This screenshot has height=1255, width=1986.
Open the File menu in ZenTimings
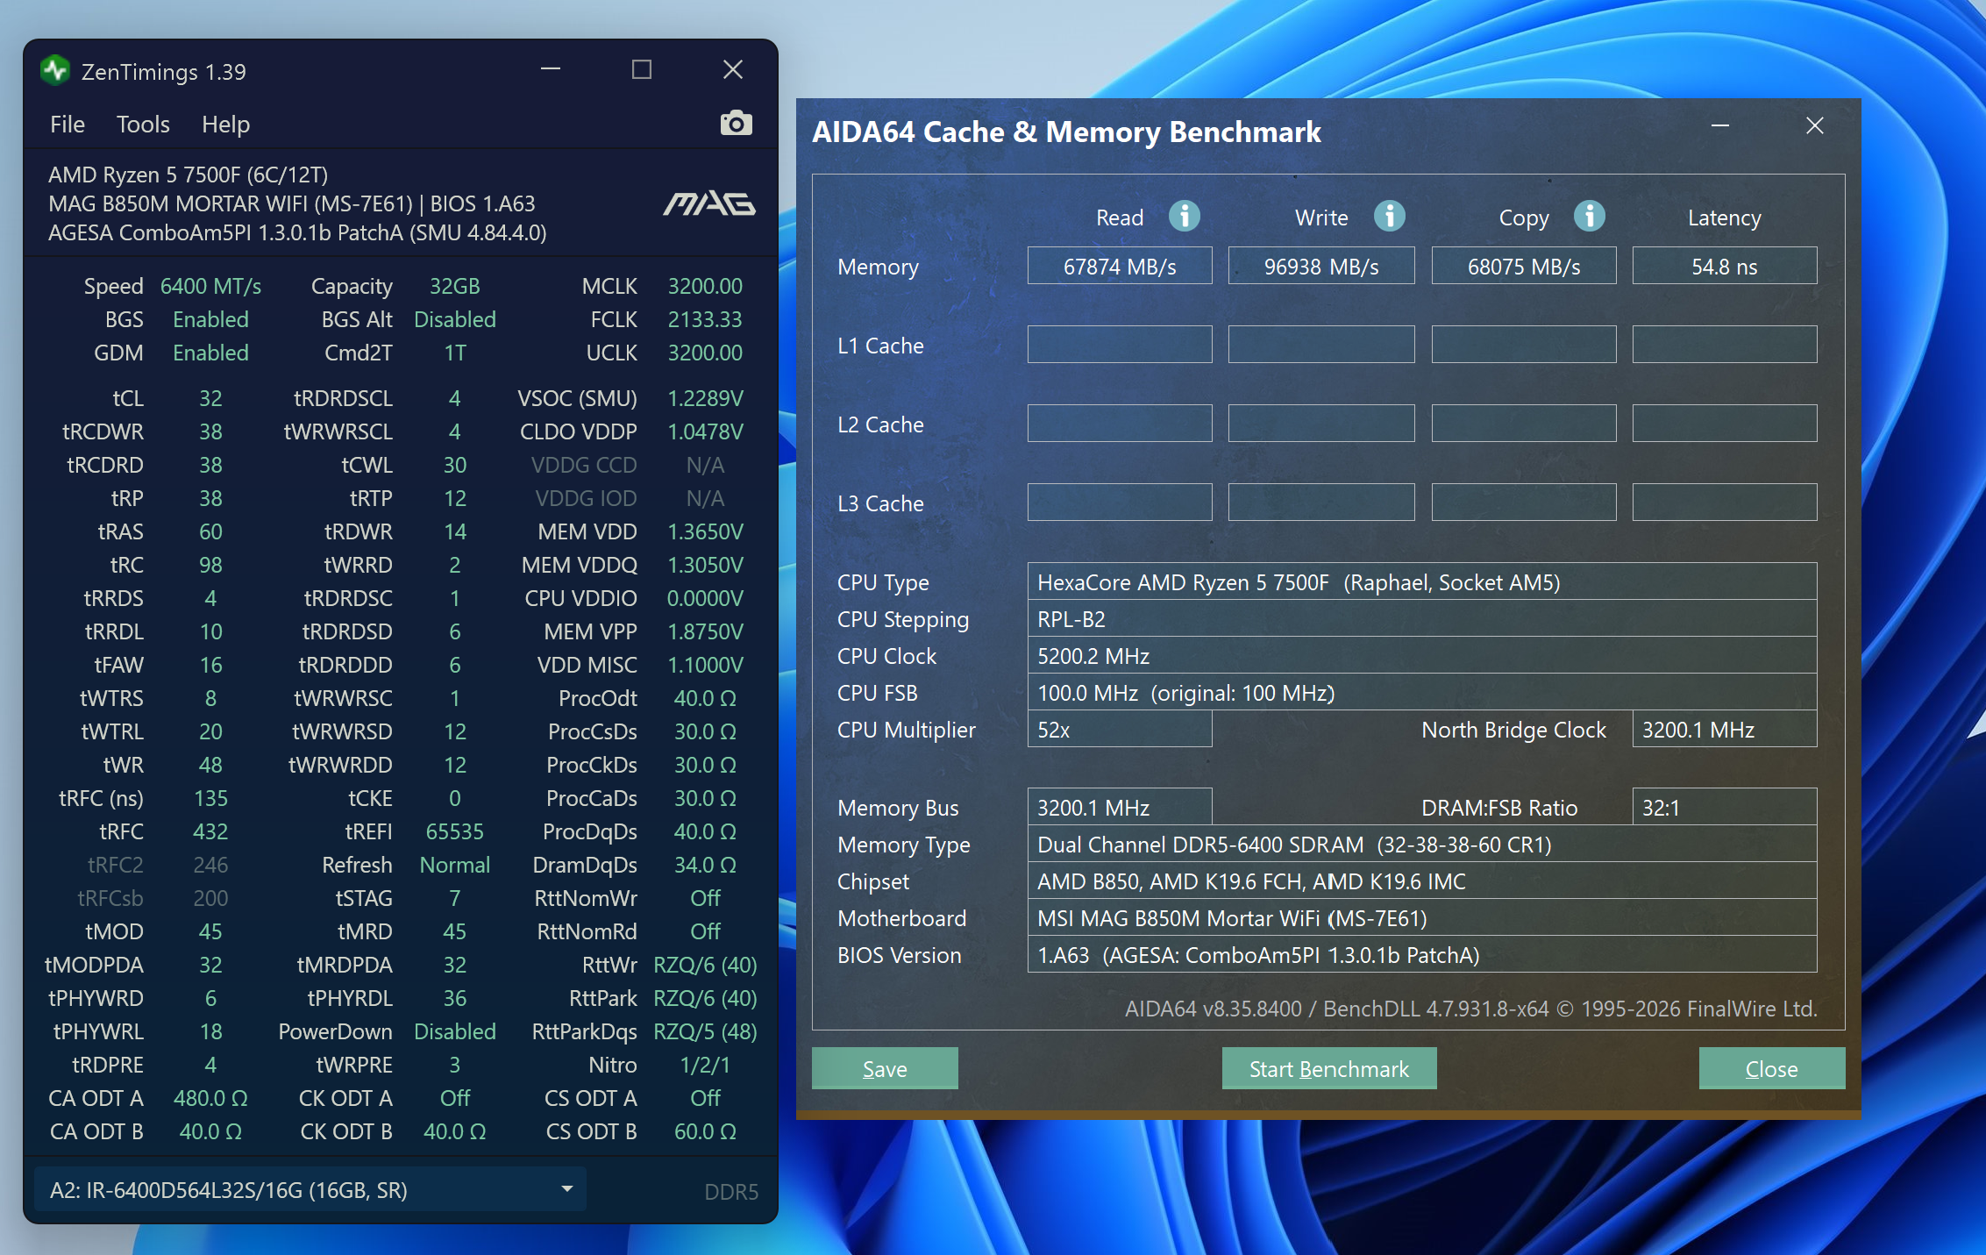[x=68, y=125]
